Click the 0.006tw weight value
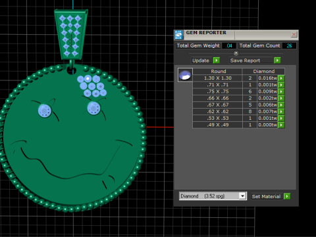Screen dimensions: 316x237 coord(268,105)
